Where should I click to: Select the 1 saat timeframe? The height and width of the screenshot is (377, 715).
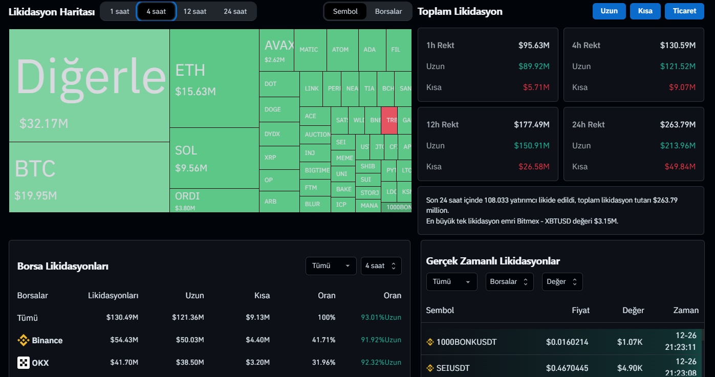click(x=119, y=11)
